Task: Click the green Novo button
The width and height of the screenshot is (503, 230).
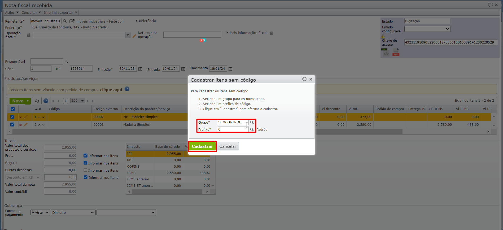Action: [x=18, y=101]
